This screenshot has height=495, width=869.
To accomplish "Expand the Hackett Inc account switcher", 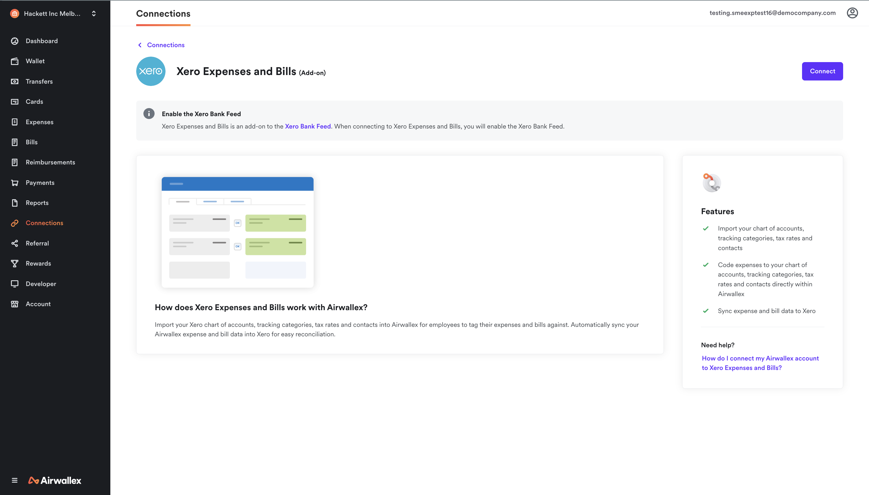I will (x=94, y=14).
